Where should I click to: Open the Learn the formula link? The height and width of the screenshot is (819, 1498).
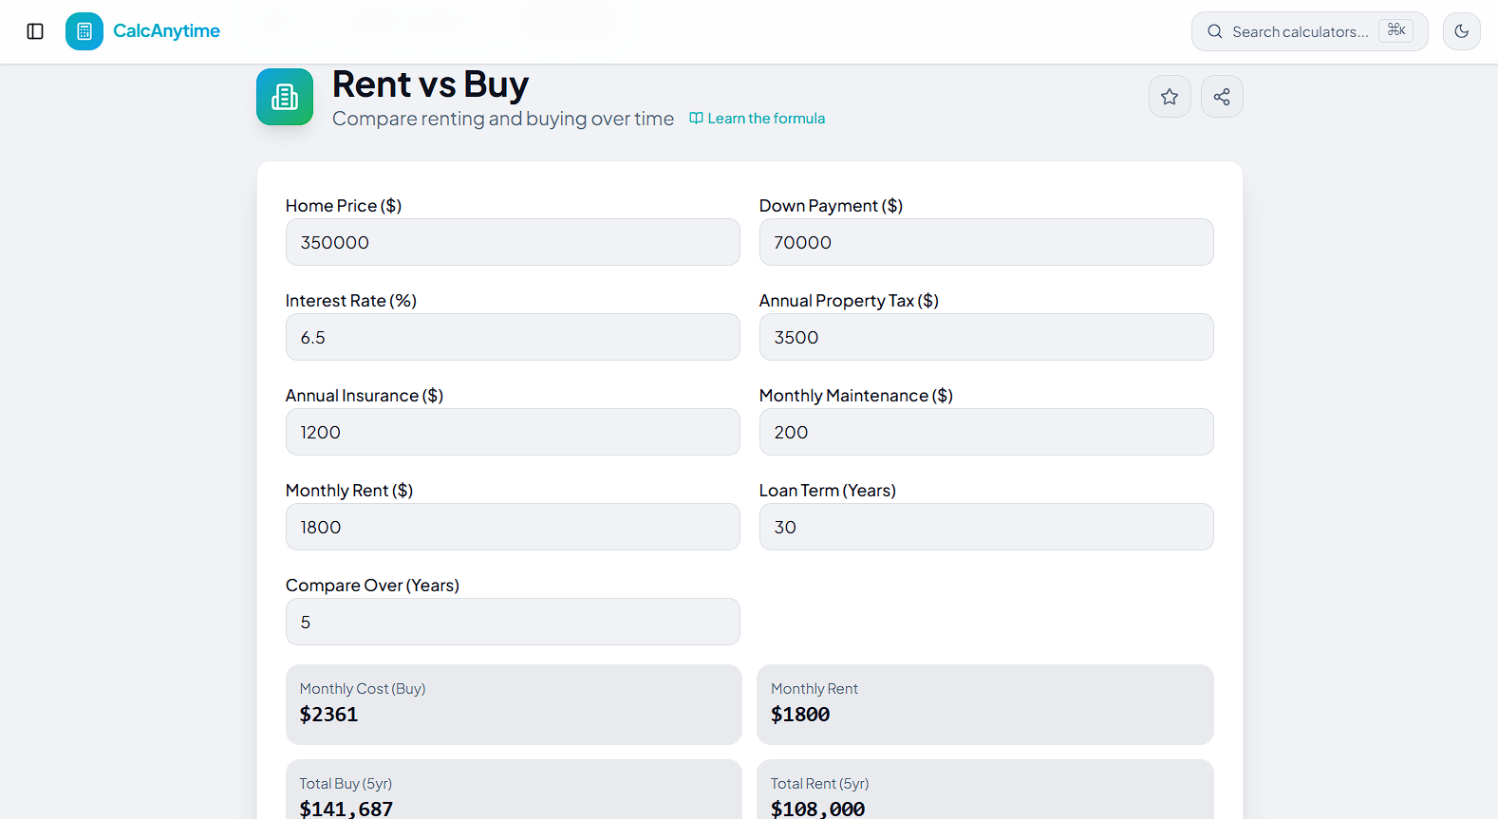coord(758,119)
